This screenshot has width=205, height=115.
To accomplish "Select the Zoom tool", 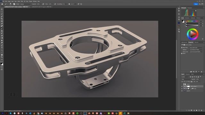I will [2, 57].
